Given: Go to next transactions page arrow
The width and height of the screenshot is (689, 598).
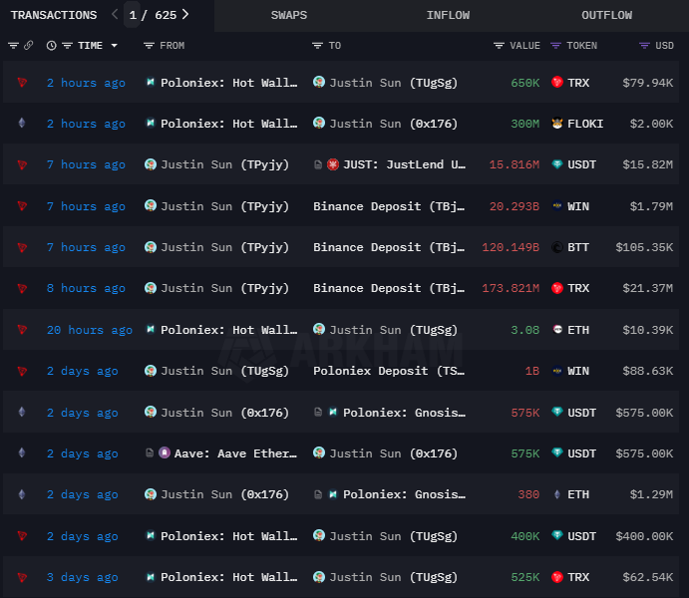Looking at the screenshot, I should 185,15.
